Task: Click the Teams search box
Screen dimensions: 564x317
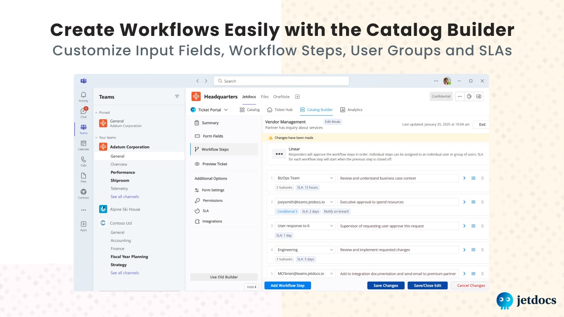Action: point(281,81)
